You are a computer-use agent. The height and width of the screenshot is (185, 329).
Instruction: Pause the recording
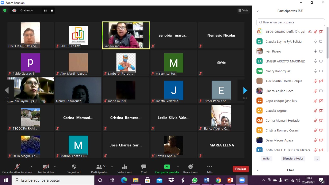tap(45, 11)
